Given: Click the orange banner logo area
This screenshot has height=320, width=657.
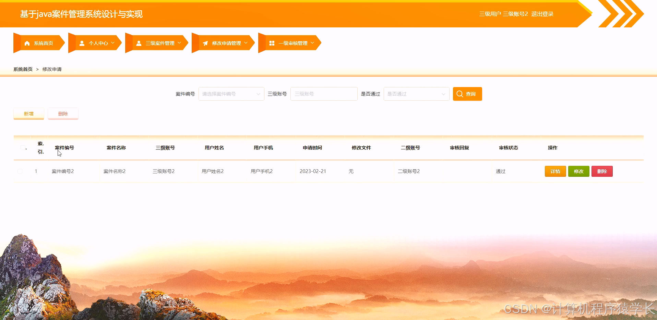Looking at the screenshot, I should (x=81, y=14).
